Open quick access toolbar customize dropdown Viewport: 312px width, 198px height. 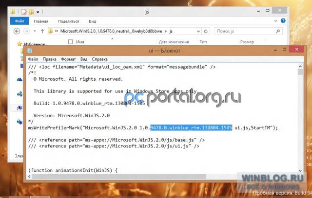(38, 12)
